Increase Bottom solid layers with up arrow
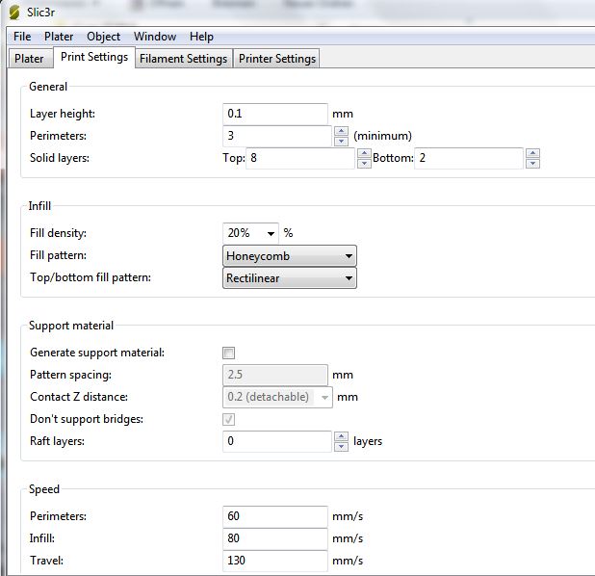 pyautogui.click(x=532, y=153)
